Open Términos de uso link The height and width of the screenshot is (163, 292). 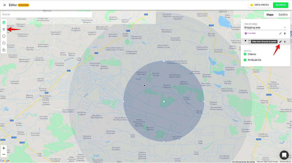click(x=285, y=162)
